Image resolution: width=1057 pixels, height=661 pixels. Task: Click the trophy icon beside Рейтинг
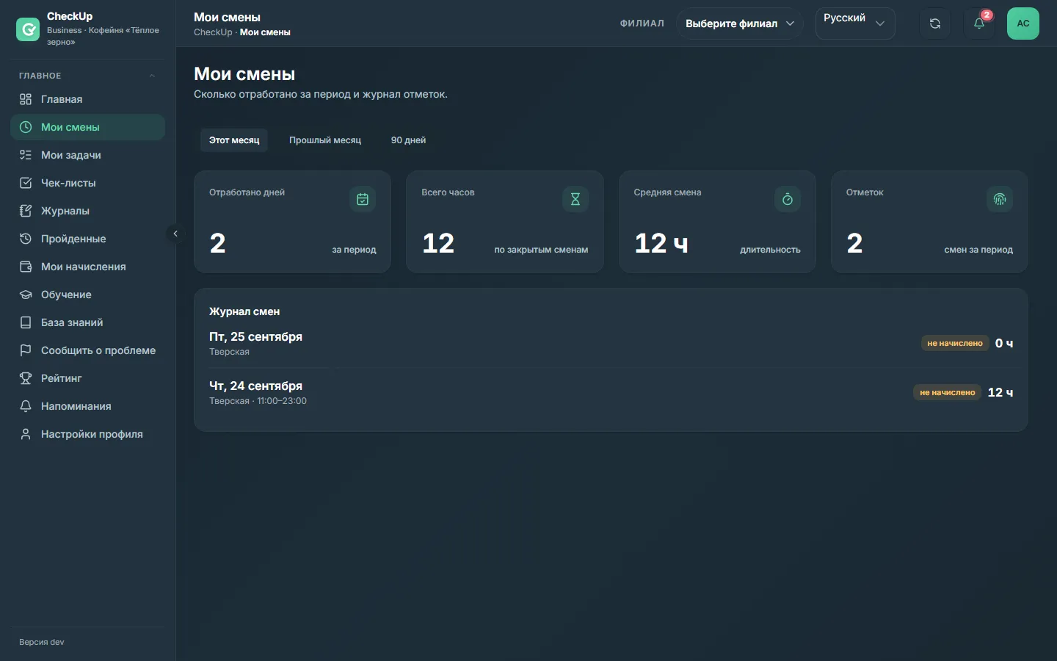click(x=26, y=378)
